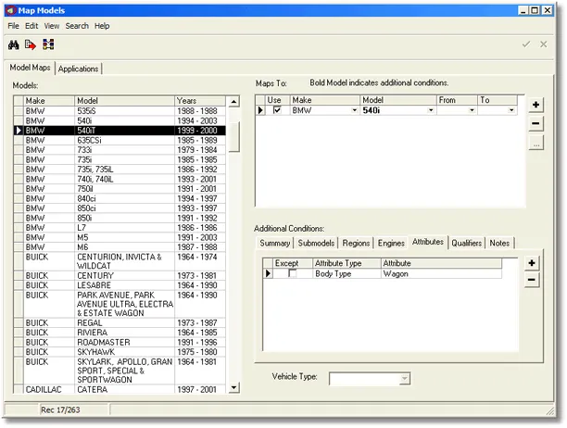The height and width of the screenshot is (428, 567).
Task: Open the Edit menu
Action: click(x=31, y=26)
